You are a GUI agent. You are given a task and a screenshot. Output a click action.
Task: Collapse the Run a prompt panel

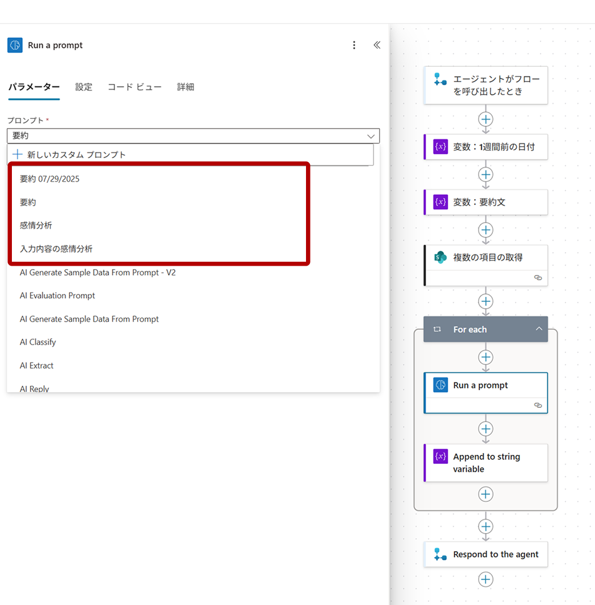(x=377, y=45)
